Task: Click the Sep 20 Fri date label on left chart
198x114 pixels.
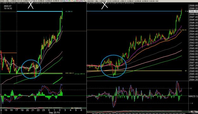Action: [x=54, y=112]
